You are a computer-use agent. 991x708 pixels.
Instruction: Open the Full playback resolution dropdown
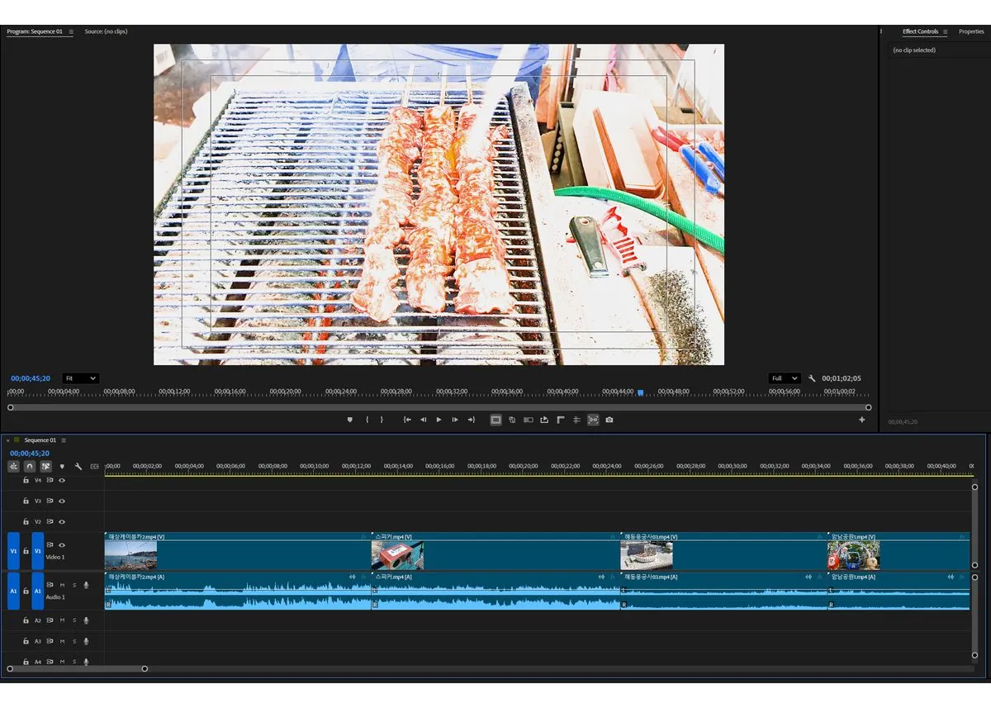click(784, 378)
